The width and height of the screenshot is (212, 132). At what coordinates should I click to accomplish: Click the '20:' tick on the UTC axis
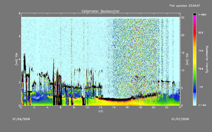pos(154,107)
